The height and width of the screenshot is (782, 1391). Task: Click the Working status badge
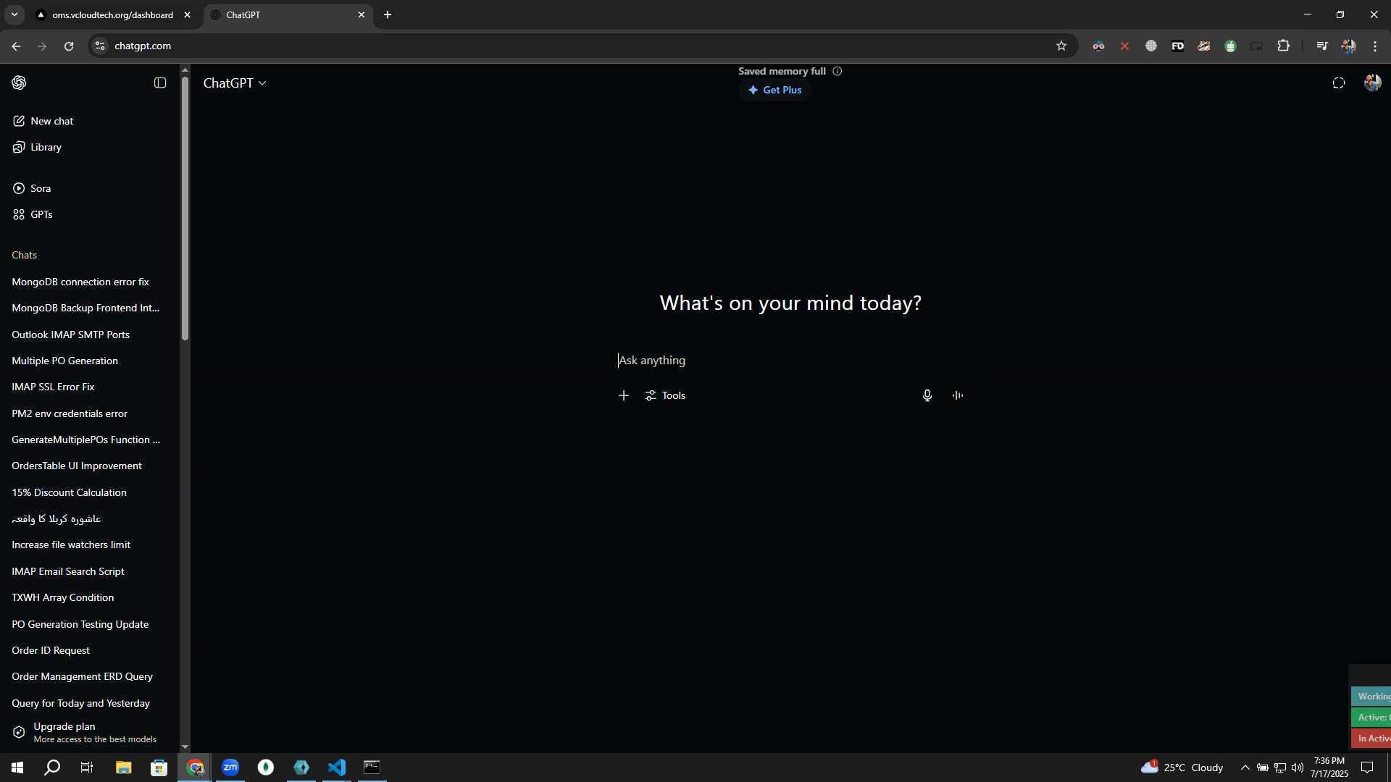[1371, 696]
